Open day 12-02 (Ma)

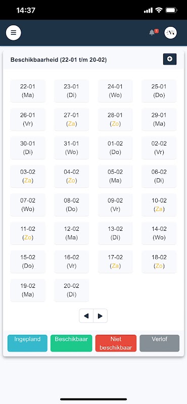(x=71, y=233)
